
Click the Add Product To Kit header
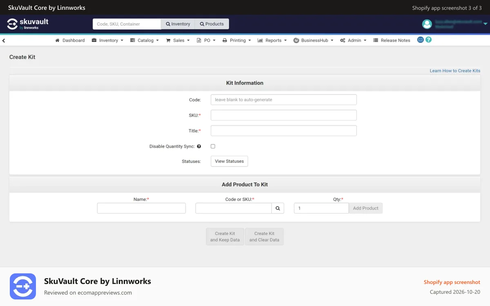[x=245, y=184]
